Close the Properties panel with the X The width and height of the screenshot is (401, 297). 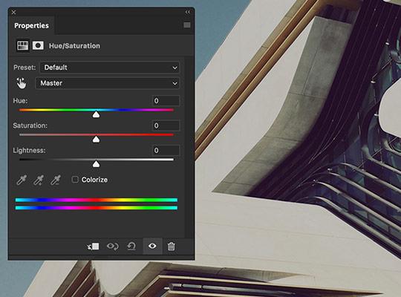14,13
